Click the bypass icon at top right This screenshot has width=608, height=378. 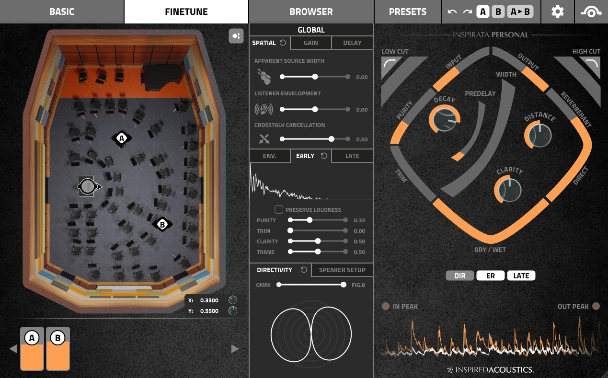[x=591, y=12]
